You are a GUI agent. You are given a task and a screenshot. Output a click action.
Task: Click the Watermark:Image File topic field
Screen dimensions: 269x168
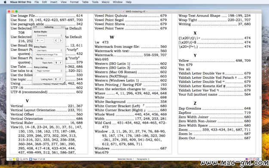49,55
